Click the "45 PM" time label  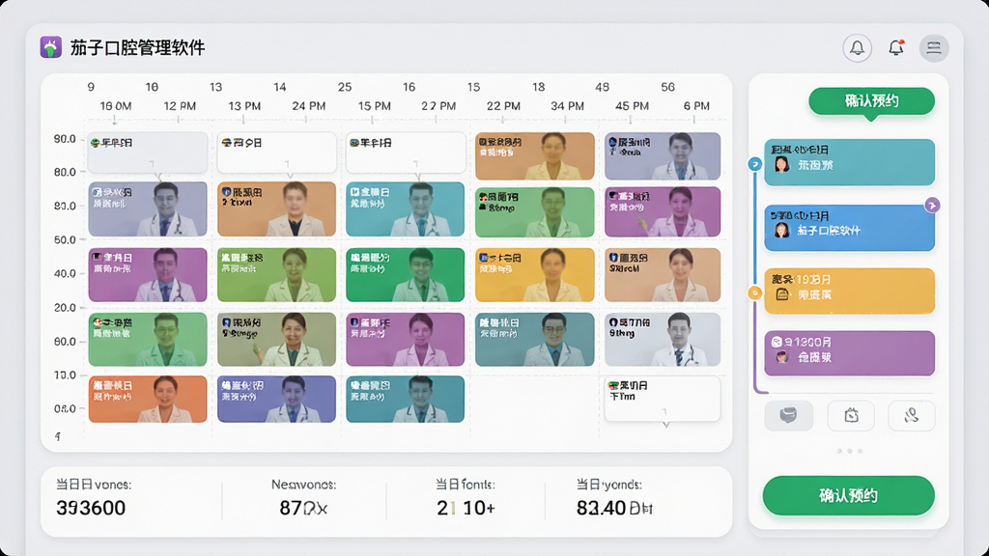coord(632,106)
